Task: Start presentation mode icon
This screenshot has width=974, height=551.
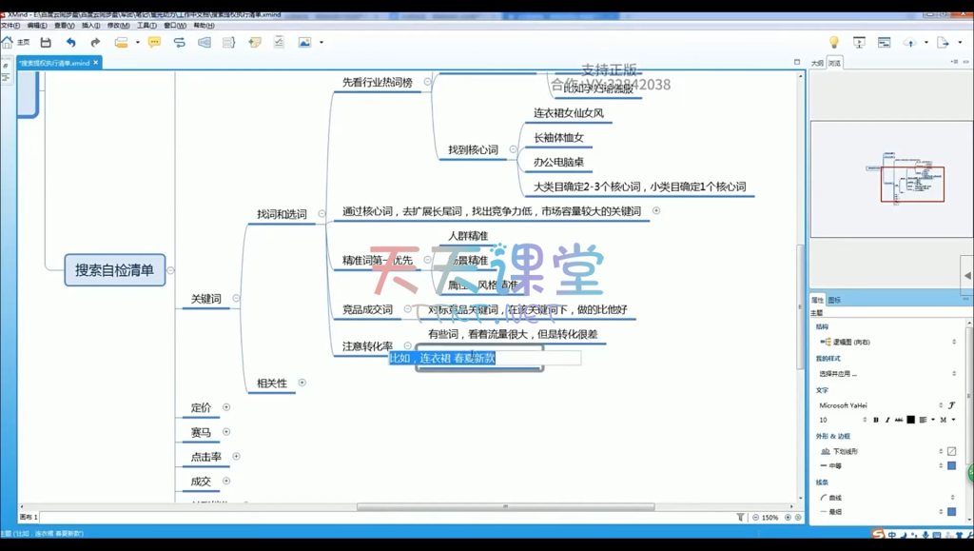Action: pyautogui.click(x=859, y=43)
